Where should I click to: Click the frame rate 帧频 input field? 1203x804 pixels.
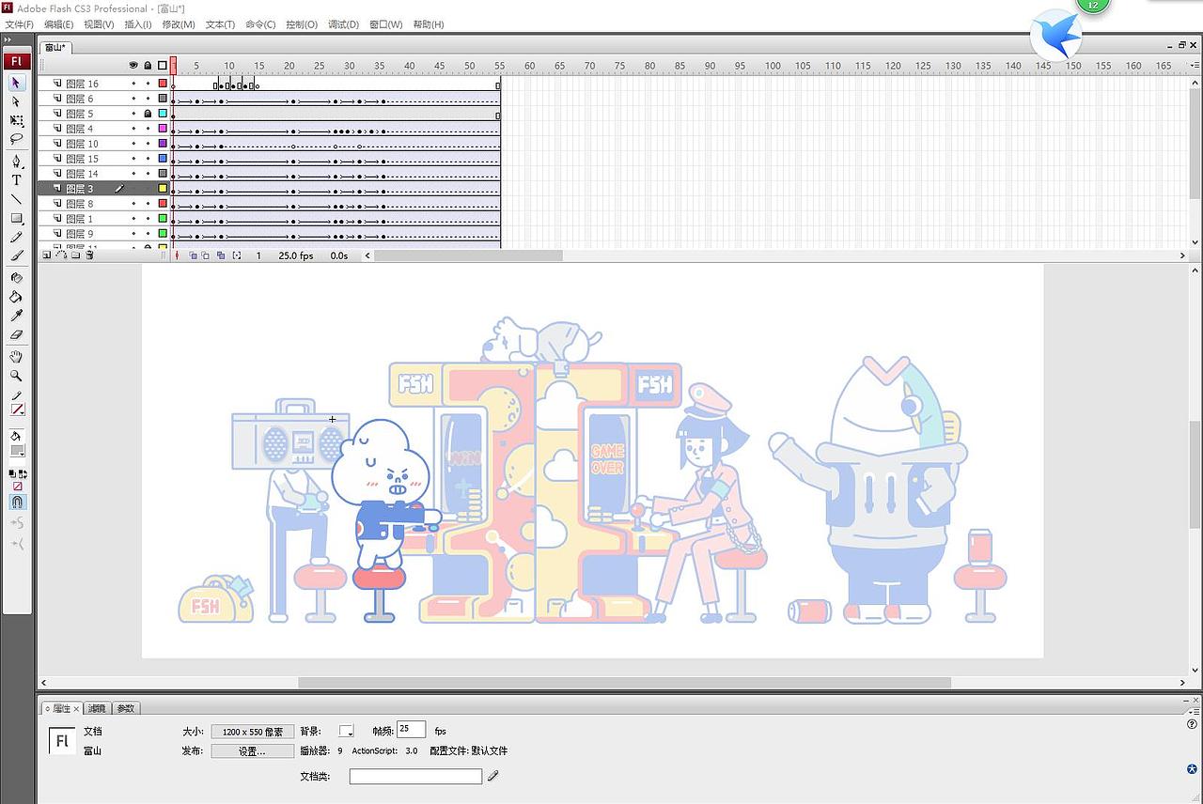(412, 730)
